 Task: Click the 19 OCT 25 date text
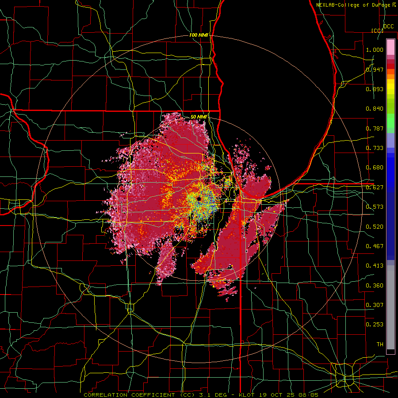pos(277,395)
